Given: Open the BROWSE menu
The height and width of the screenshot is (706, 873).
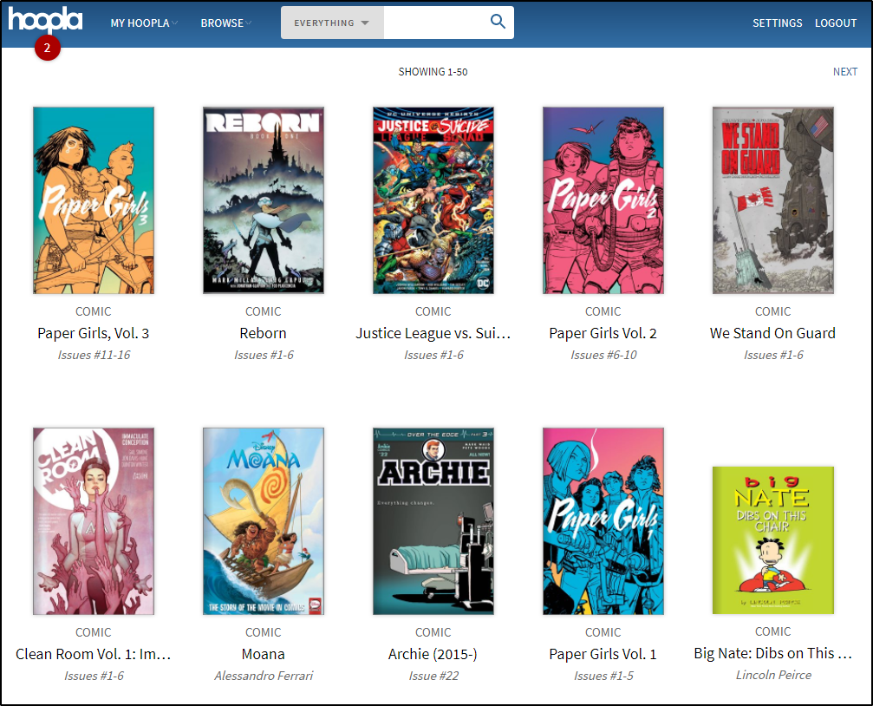Looking at the screenshot, I should click(x=225, y=23).
